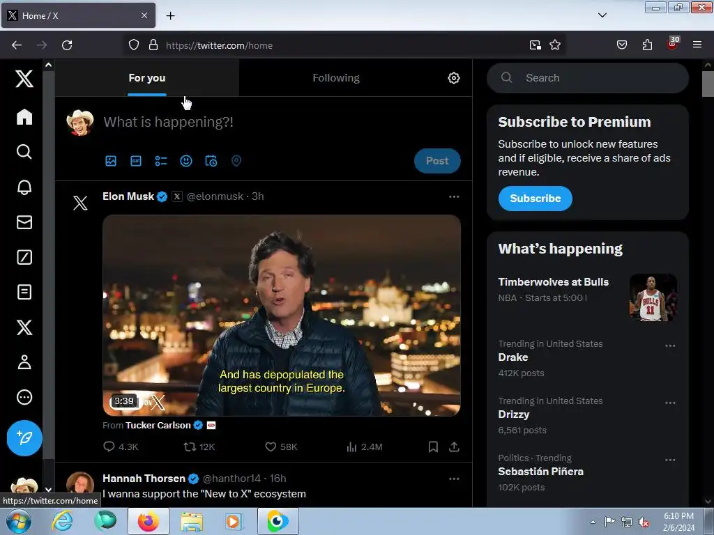Play the Tucker Carlson video
The width and height of the screenshot is (714, 535).
coord(282,316)
